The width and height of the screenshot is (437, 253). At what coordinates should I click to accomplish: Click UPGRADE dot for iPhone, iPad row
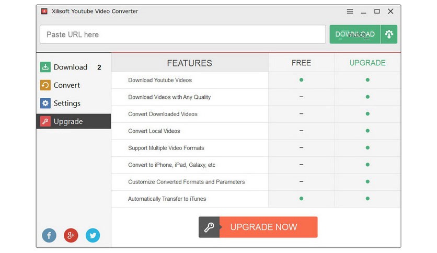tap(367, 165)
